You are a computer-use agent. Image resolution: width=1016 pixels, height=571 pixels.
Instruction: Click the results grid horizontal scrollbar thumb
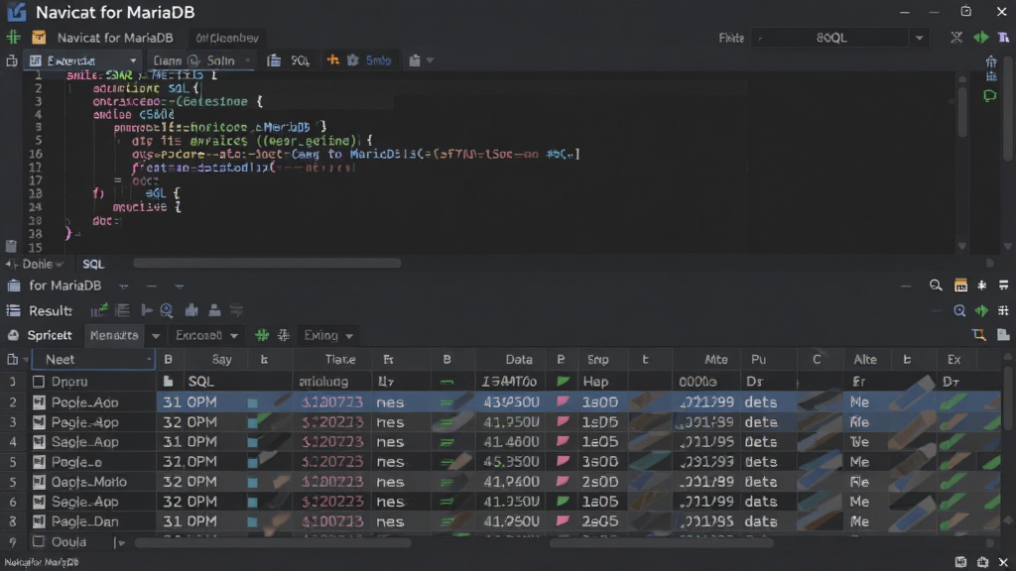pos(273,543)
